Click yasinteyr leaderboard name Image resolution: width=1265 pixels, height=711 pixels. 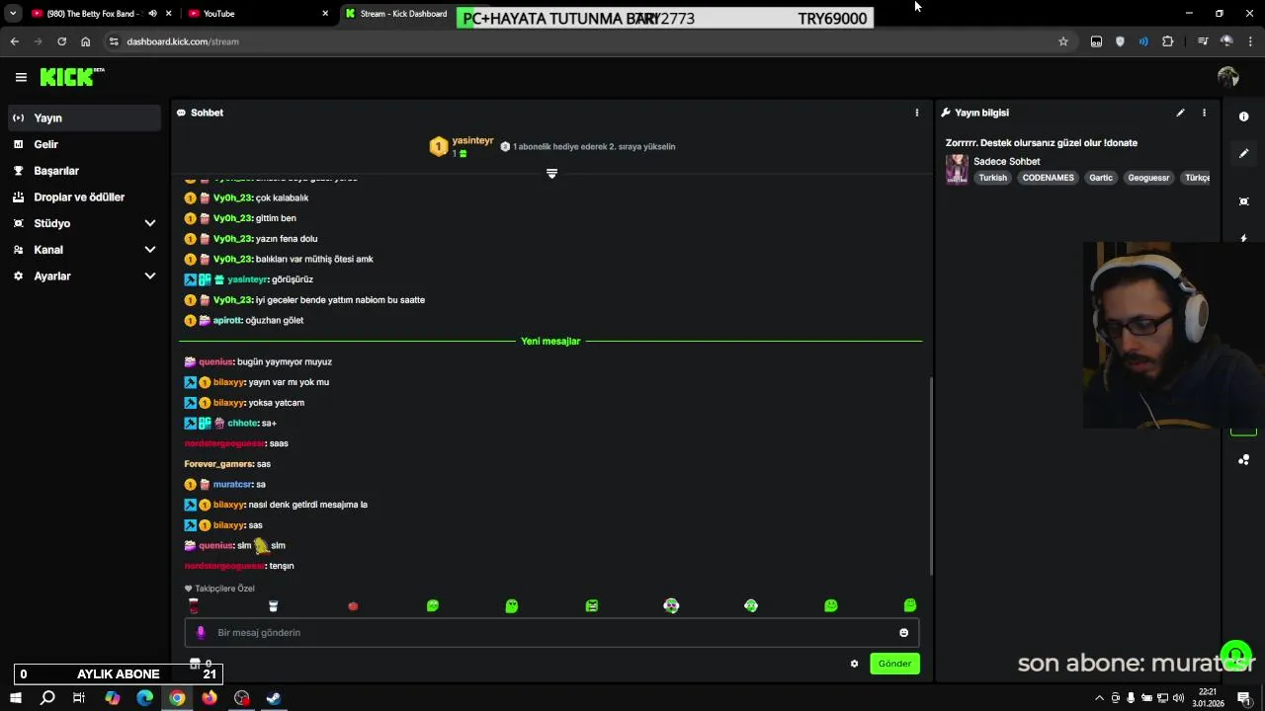pyautogui.click(x=472, y=140)
